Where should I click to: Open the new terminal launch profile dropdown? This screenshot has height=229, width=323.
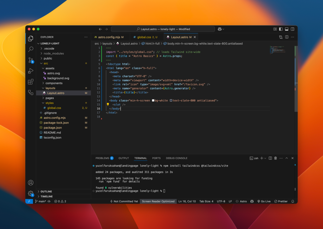click(265, 158)
